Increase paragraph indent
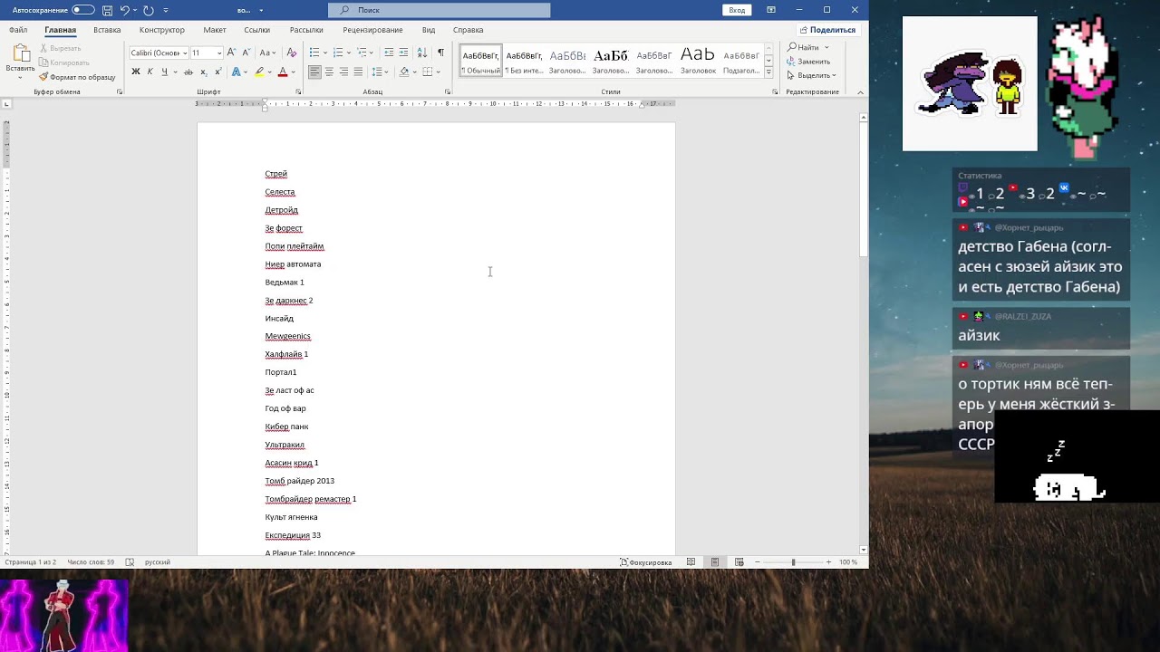 pos(403,53)
